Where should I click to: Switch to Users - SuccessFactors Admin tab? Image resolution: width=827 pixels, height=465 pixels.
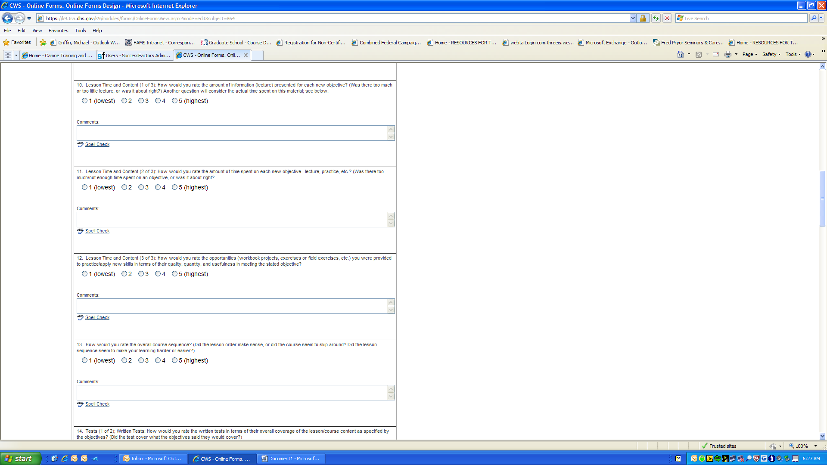pyautogui.click(x=135, y=55)
